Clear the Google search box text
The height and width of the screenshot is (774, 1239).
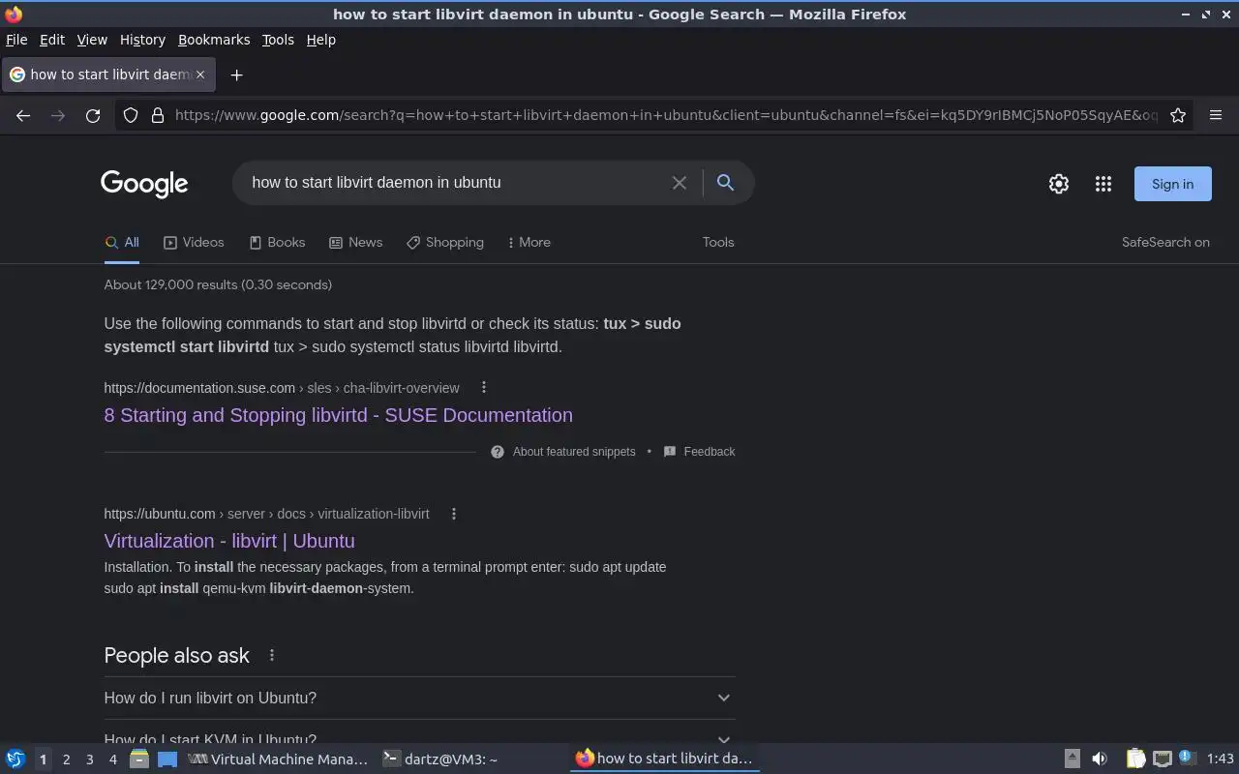pos(680,183)
